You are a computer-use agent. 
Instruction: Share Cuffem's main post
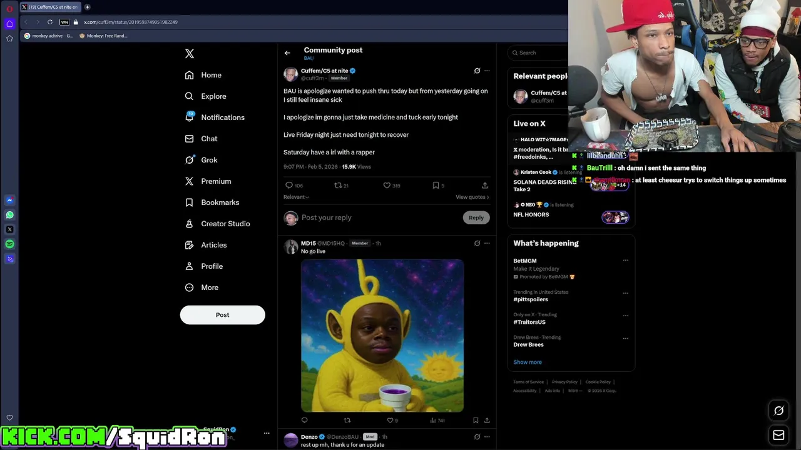(x=485, y=186)
